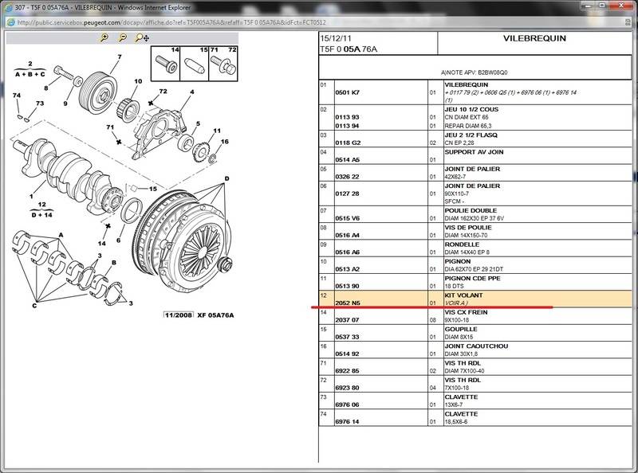Select part number 0501 K7
Image resolution: width=638 pixels, height=473 pixels.
pyautogui.click(x=349, y=92)
